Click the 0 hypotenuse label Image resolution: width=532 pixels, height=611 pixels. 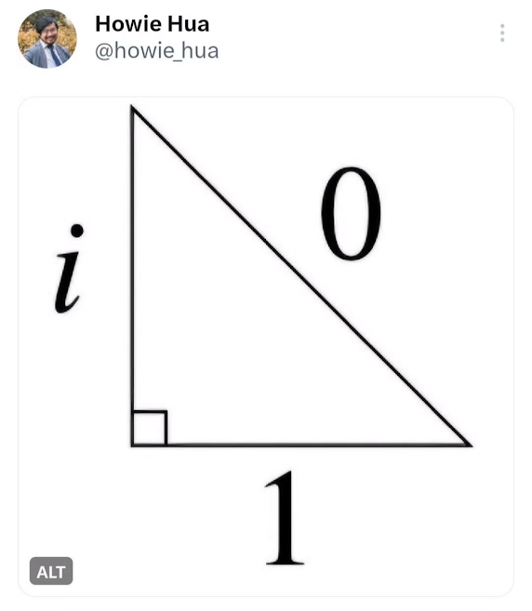[x=351, y=213]
